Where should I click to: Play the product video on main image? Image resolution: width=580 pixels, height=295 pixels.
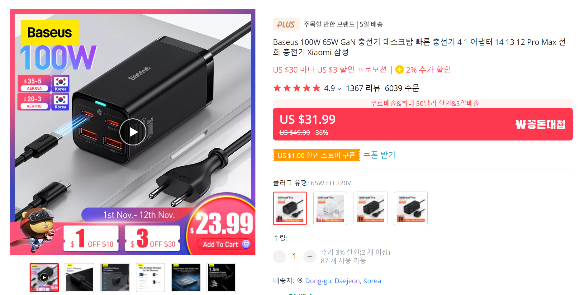[133, 132]
